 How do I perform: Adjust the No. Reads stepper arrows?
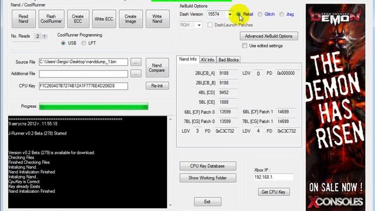[x=45, y=36]
